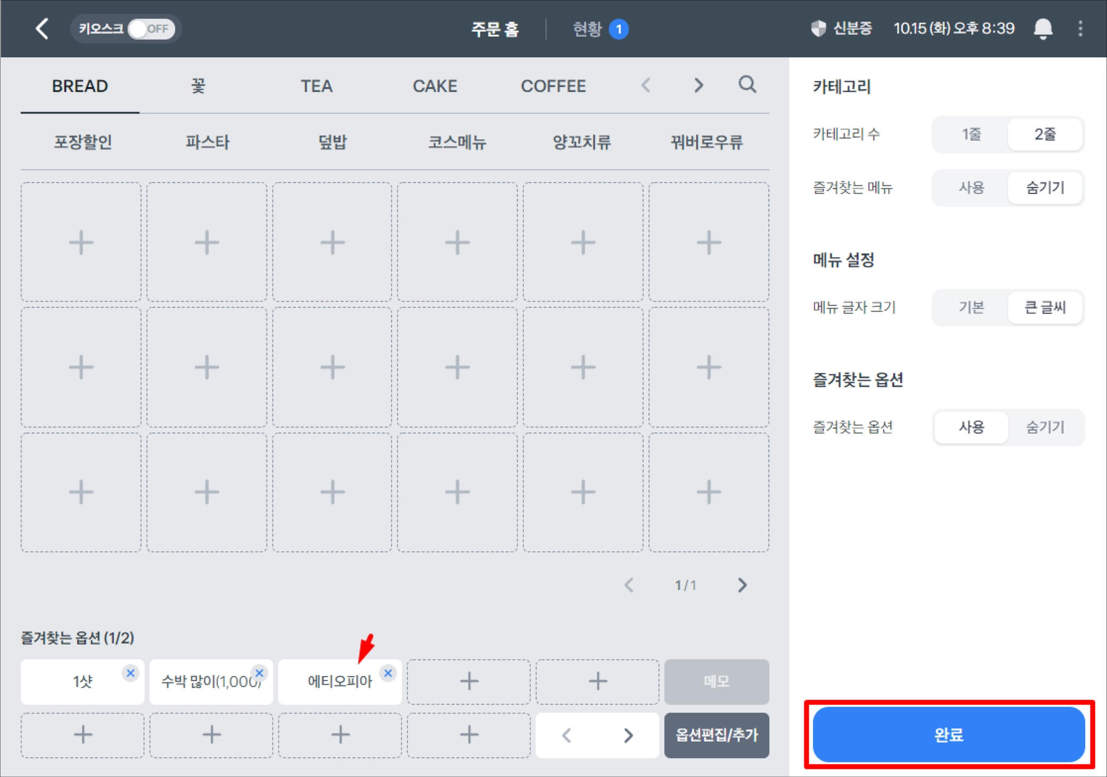The width and height of the screenshot is (1107, 777).
Task: Add a menu item in first empty slot
Action: [81, 242]
